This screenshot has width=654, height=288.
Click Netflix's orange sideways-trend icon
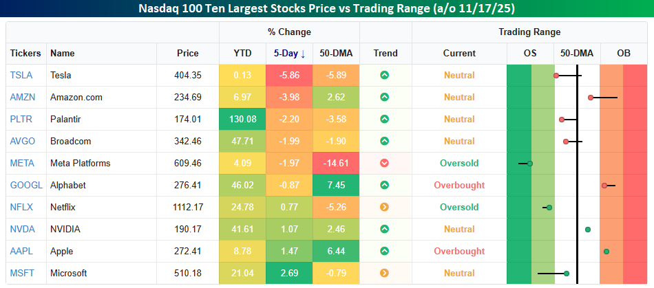[x=385, y=207]
